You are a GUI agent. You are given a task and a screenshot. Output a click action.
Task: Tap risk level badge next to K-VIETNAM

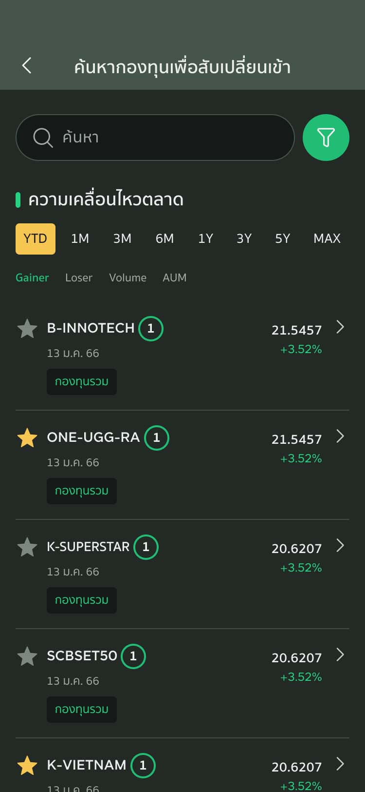pyautogui.click(x=143, y=766)
